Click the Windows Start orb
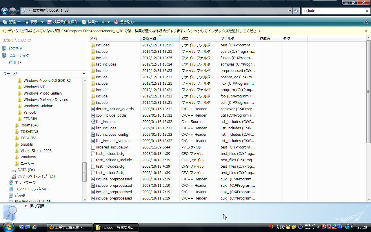 [x=8, y=226]
